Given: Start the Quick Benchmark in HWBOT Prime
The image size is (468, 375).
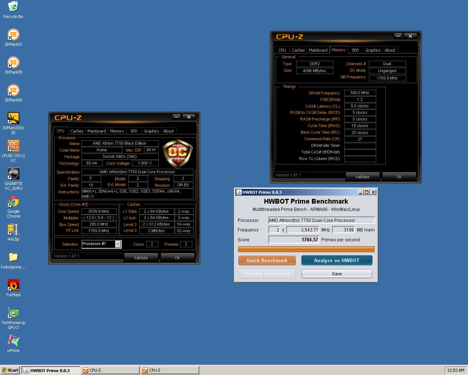Looking at the screenshot, I should (267, 260).
